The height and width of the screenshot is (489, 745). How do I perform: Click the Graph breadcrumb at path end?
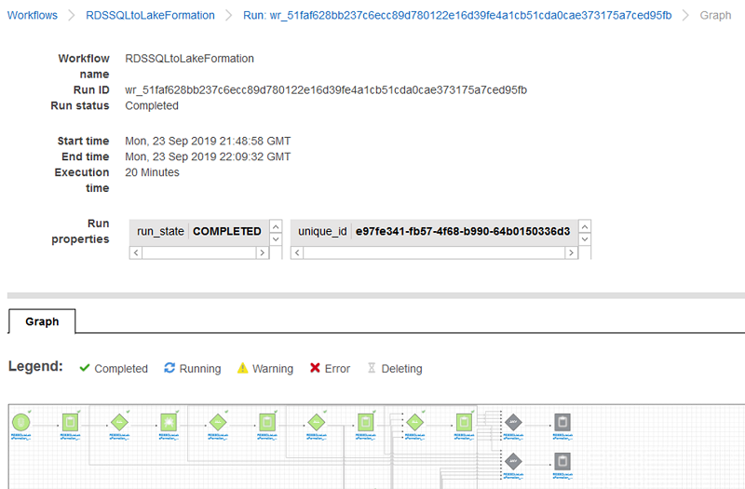click(715, 15)
